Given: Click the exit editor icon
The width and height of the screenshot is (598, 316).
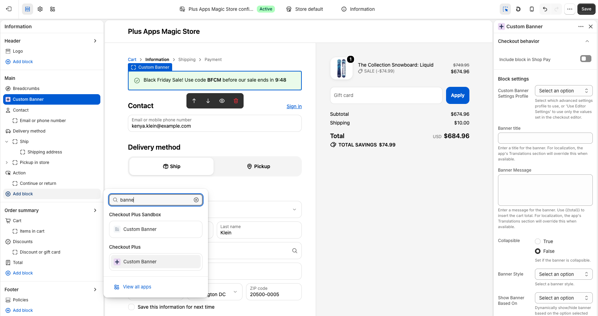Looking at the screenshot, I should pyautogui.click(x=9, y=9).
